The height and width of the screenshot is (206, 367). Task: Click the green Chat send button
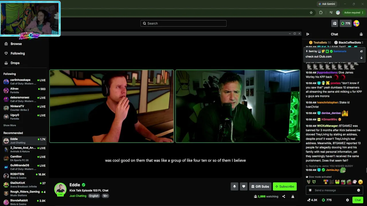358,200
